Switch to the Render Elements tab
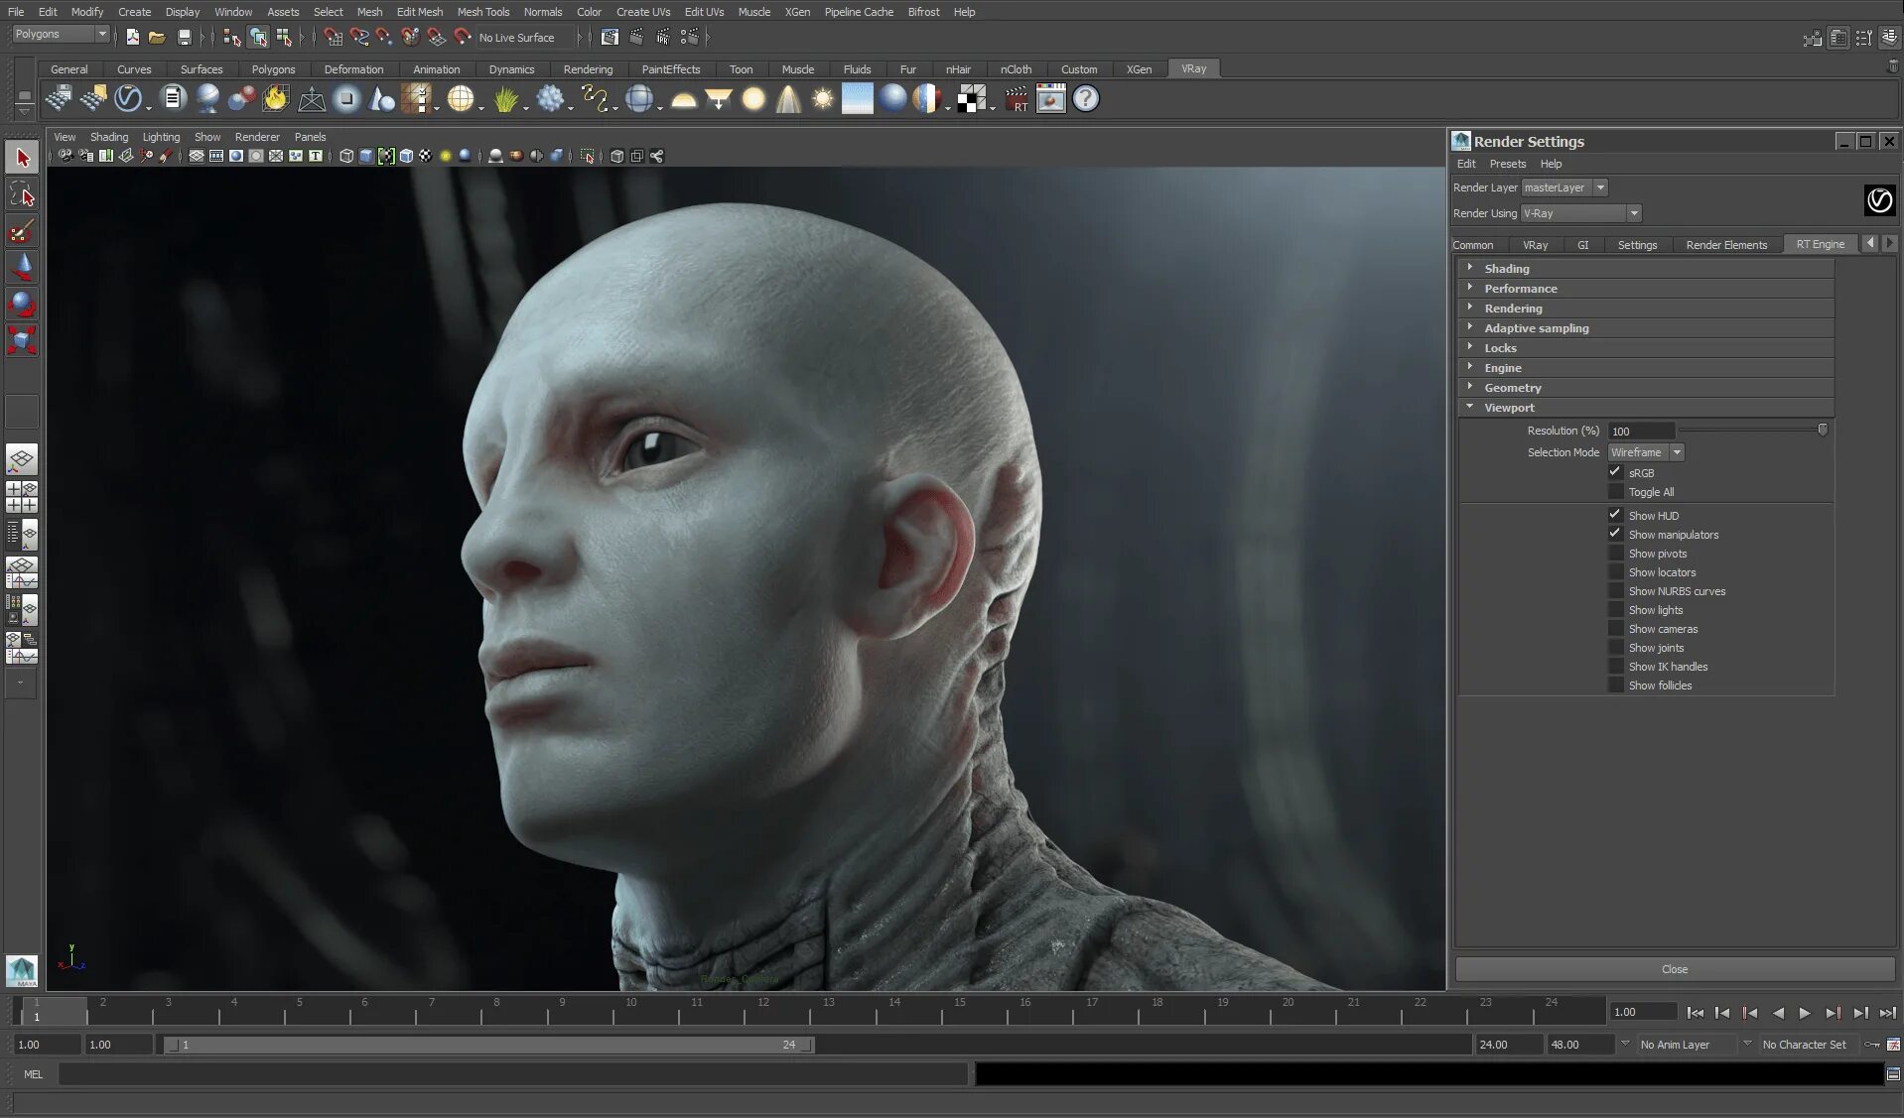This screenshot has width=1904, height=1118. coord(1725,245)
